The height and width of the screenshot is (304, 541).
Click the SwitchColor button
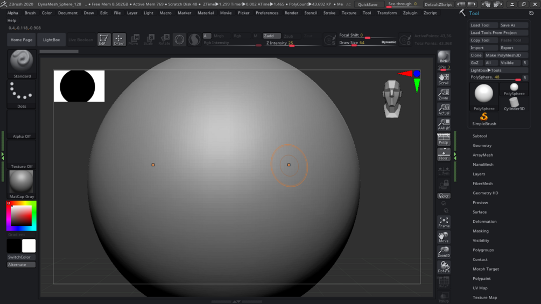pyautogui.click(x=22, y=257)
